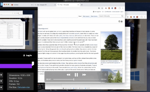Open the woody tissue link

point(93,45)
